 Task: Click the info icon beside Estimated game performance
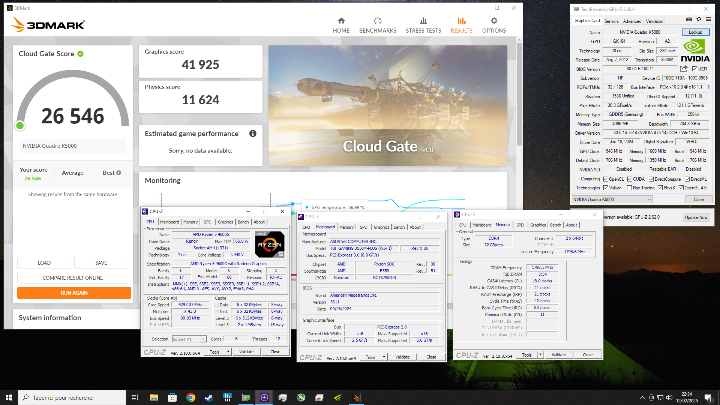(x=253, y=133)
